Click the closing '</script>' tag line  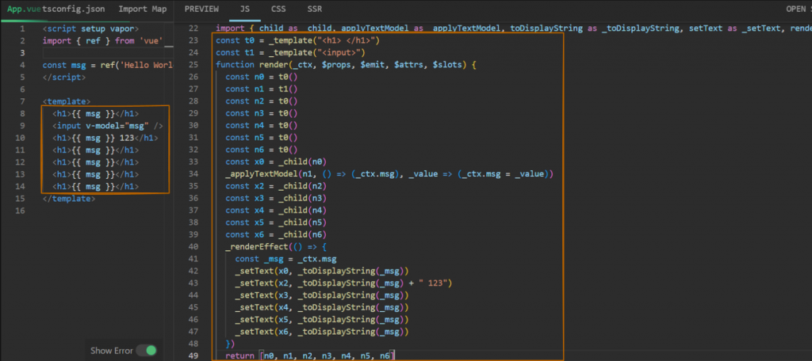tap(63, 77)
